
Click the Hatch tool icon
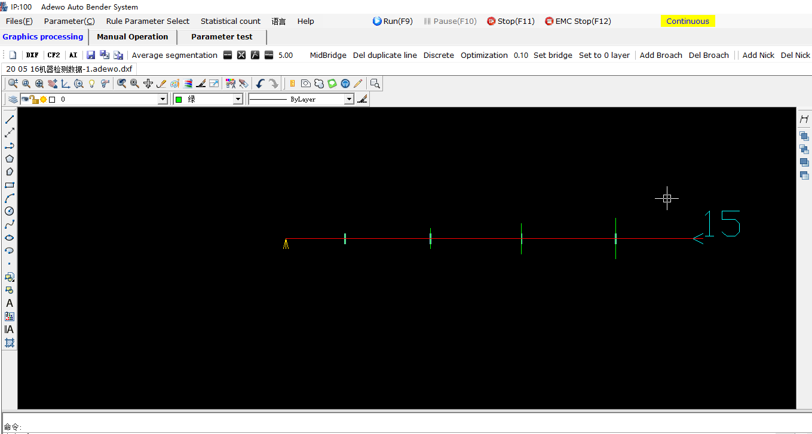[10, 343]
